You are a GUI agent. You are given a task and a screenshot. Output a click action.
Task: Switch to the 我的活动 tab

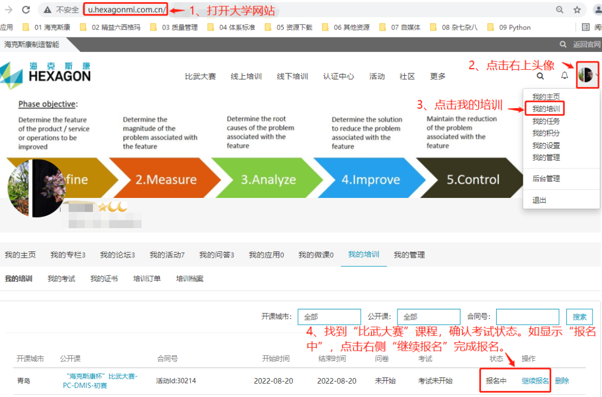click(167, 255)
